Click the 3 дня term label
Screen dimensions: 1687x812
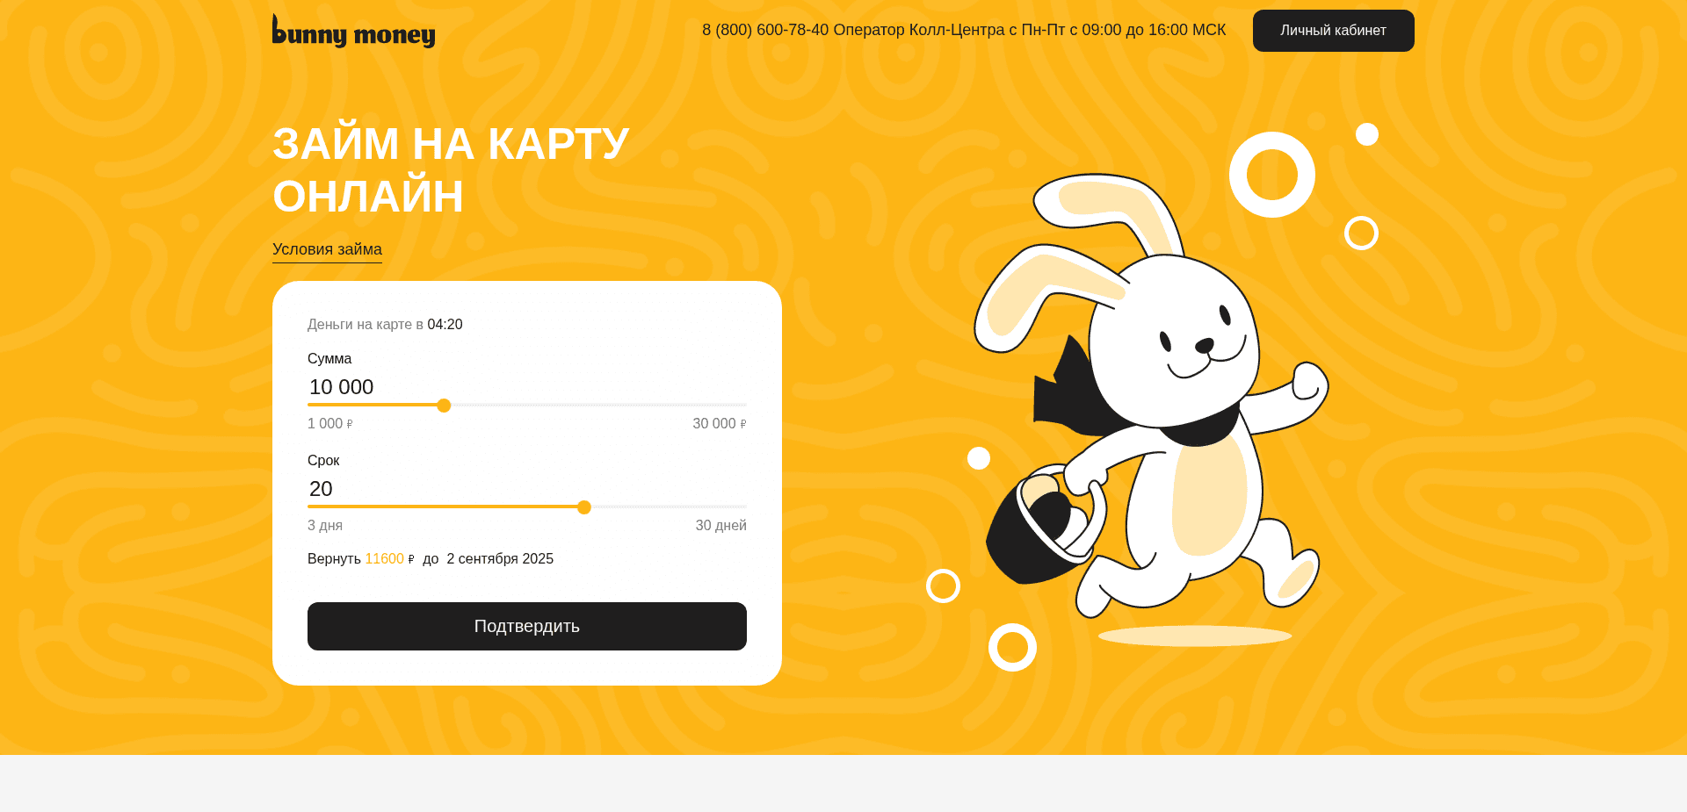pos(324,525)
